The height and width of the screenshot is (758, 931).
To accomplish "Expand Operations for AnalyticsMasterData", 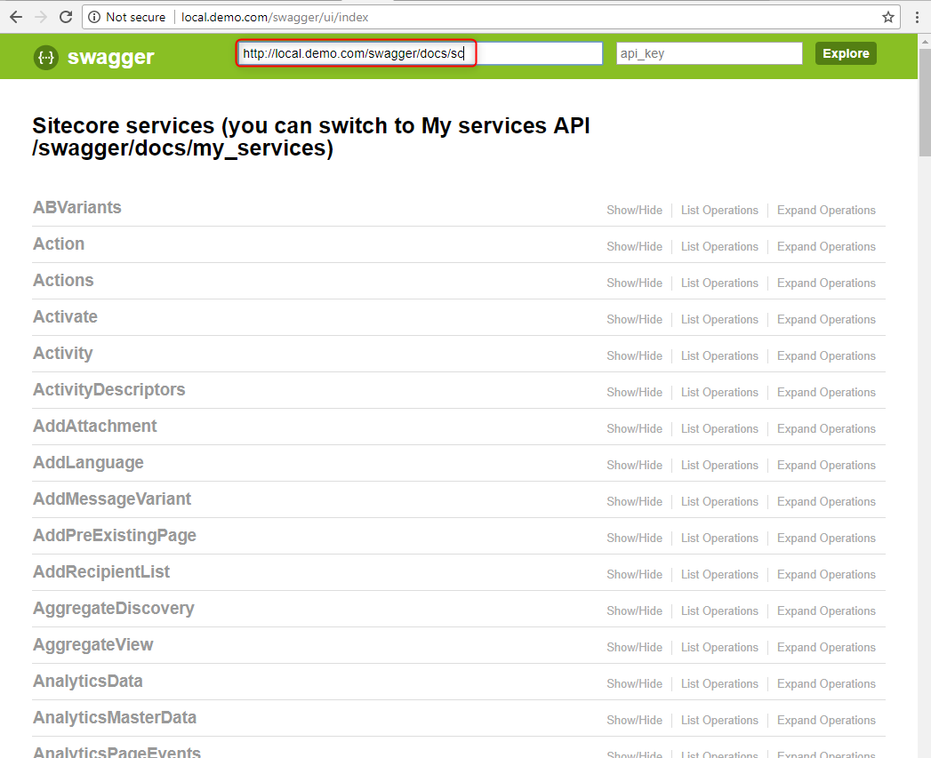I will point(826,720).
